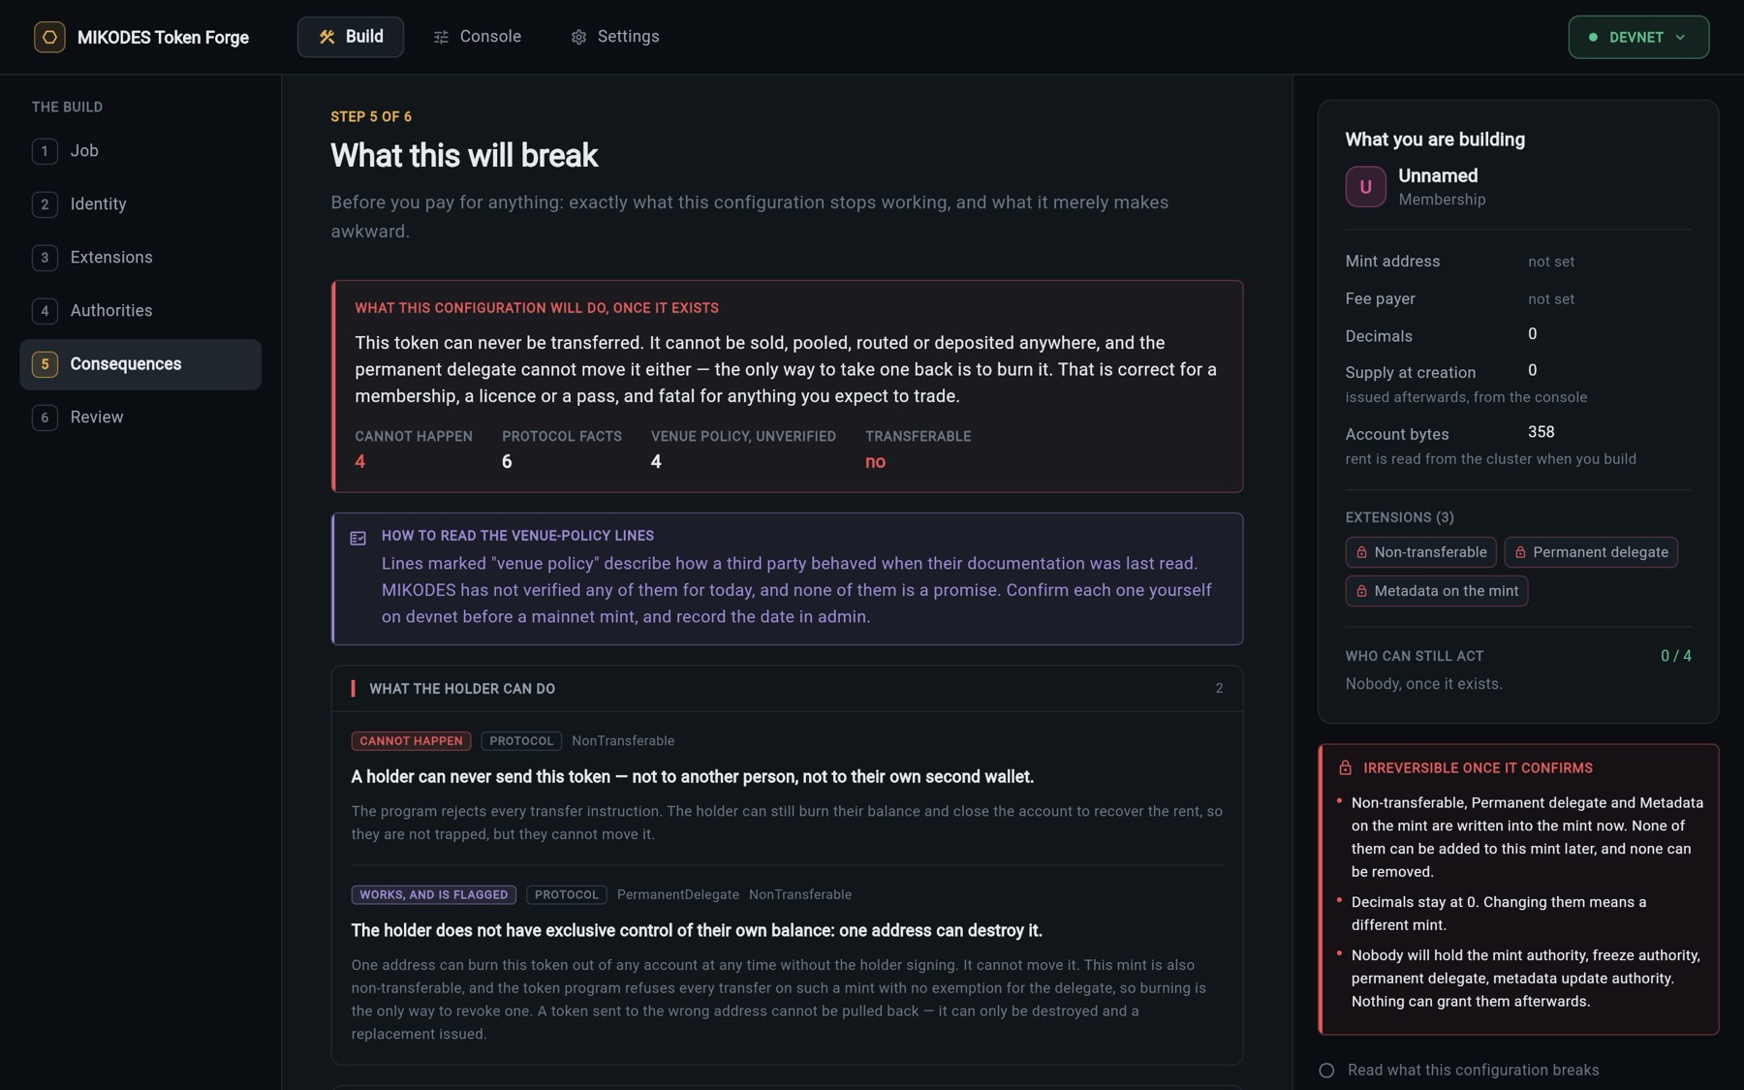Viewport: 1744px width, 1090px height.
Task: Click the 'STEP 5 OF 6' label
Action: 371,116
